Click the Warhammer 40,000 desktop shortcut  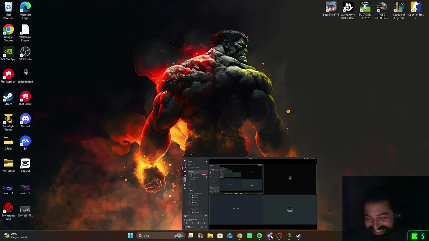click(348, 10)
